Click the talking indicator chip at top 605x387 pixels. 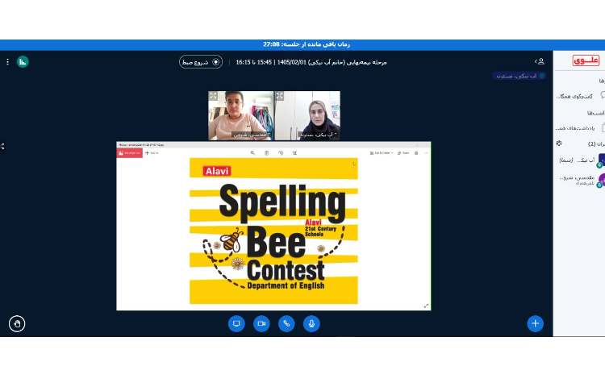pyautogui.click(x=519, y=76)
